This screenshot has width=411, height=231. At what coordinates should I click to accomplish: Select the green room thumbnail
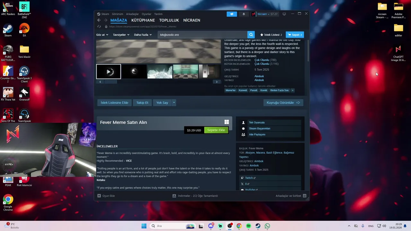tap(186, 72)
